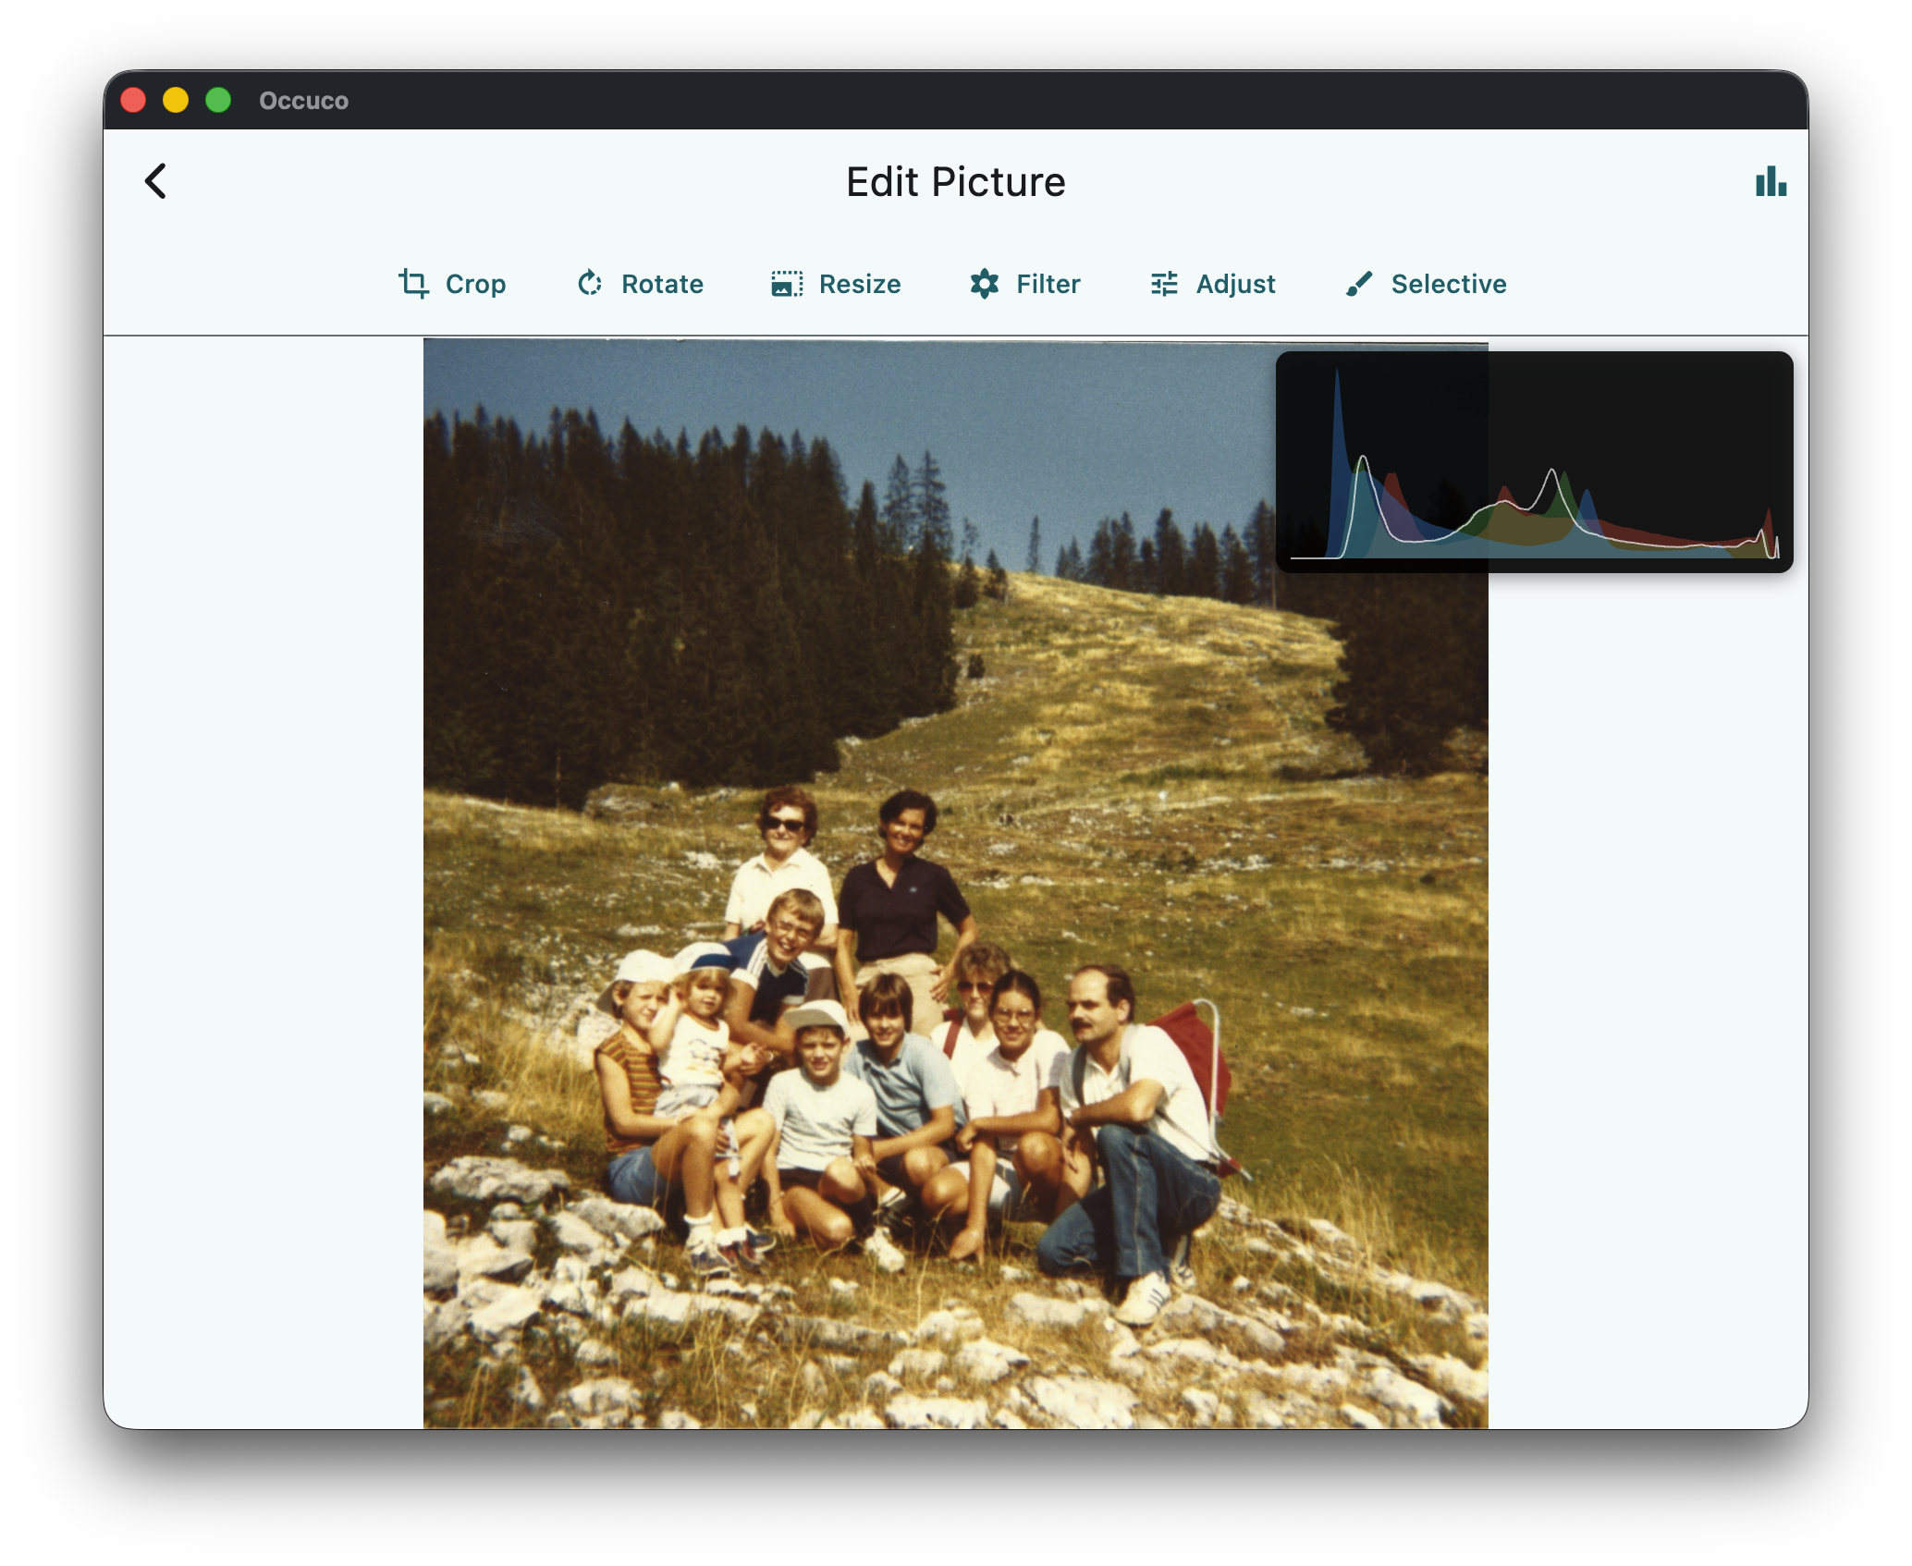Select the Rotate tool icon
Screen dimensions: 1912x1566
591,284
